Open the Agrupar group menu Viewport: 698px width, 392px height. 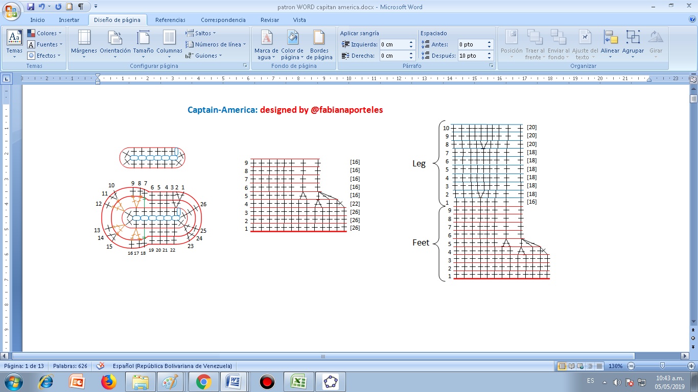pyautogui.click(x=633, y=44)
